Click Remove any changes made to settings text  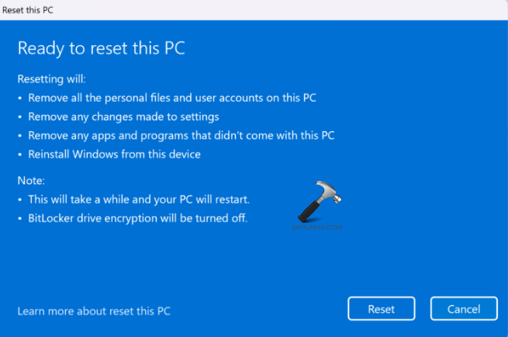click(x=123, y=116)
